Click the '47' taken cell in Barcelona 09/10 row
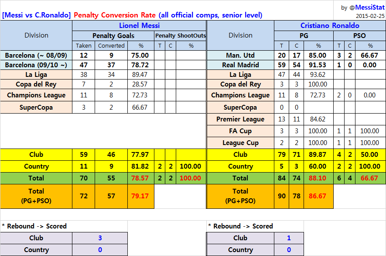This screenshot has height=256, width=386. pos(83,65)
